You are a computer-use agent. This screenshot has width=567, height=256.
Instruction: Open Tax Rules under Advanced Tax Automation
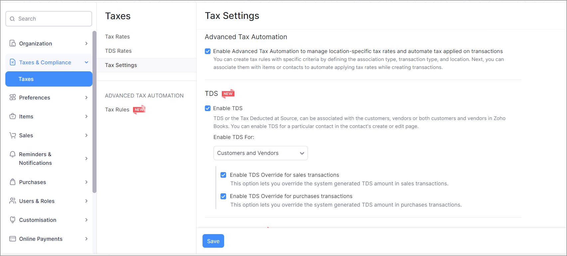[117, 110]
